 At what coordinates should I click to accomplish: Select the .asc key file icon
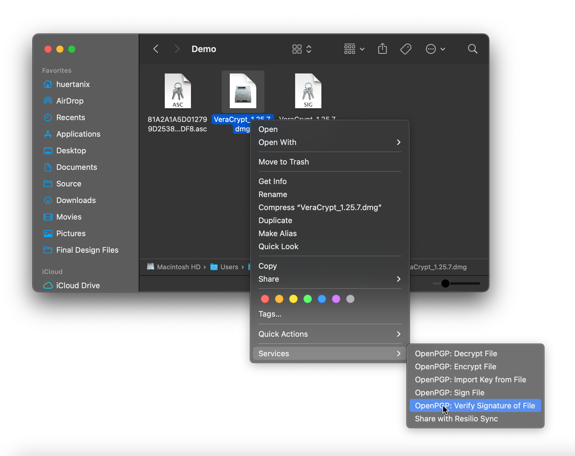[178, 91]
